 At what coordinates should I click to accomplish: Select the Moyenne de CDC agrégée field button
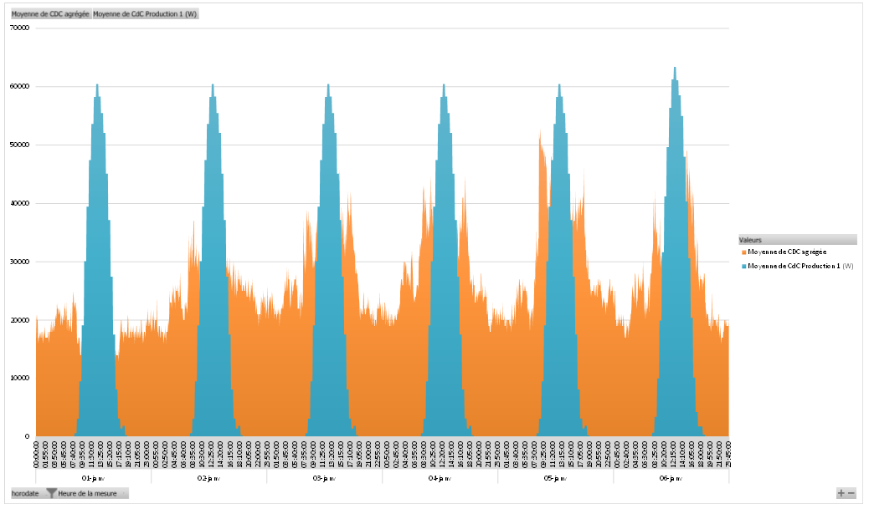coord(50,14)
